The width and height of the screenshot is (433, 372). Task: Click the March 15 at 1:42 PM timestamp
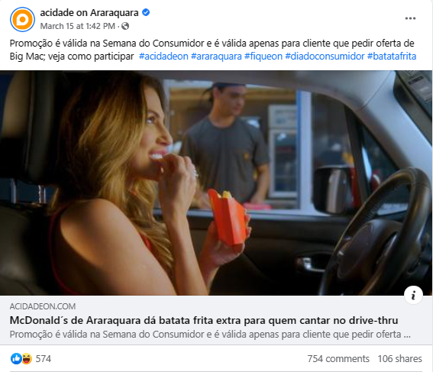[x=78, y=26]
